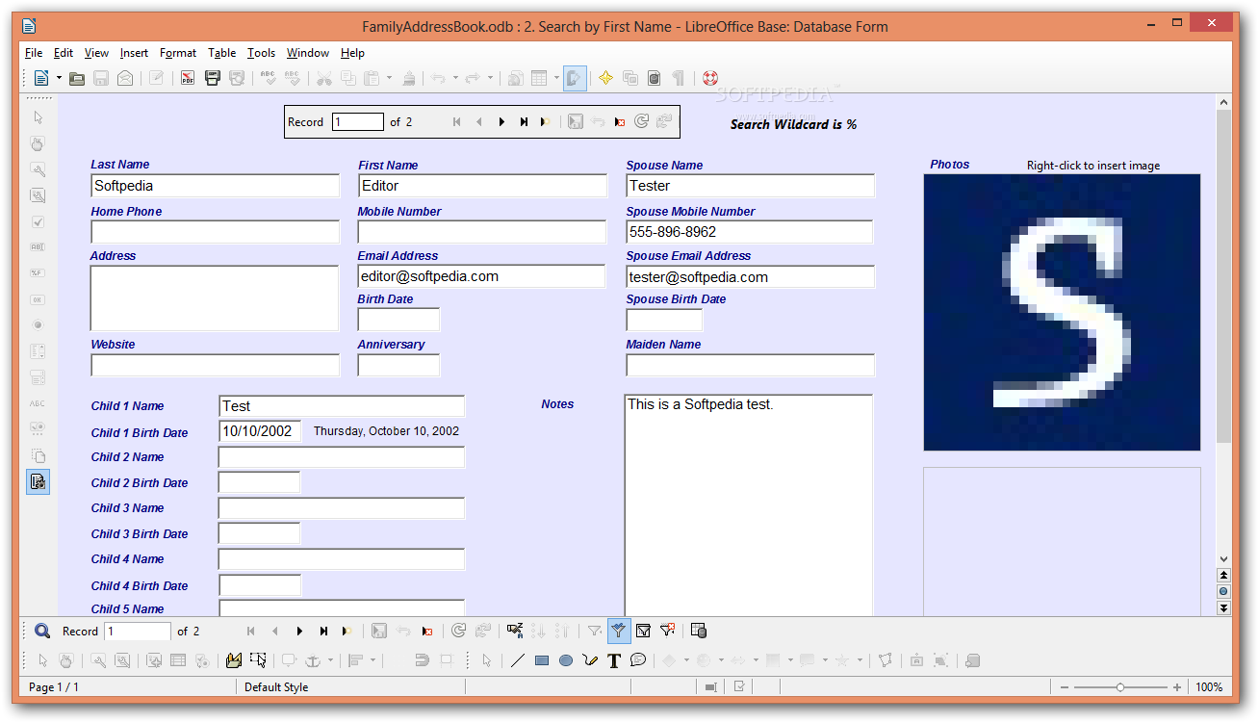Click the Softpedia S photo thumbnail
1259x723 pixels.
(x=1062, y=312)
